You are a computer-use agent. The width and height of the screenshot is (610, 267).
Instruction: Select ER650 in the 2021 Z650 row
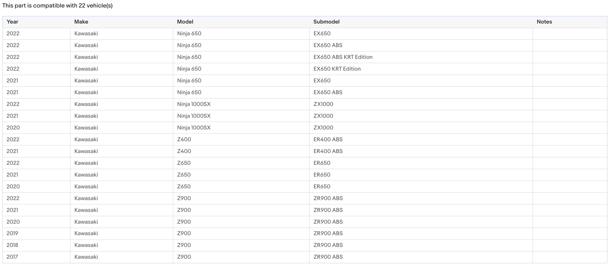[x=322, y=175]
